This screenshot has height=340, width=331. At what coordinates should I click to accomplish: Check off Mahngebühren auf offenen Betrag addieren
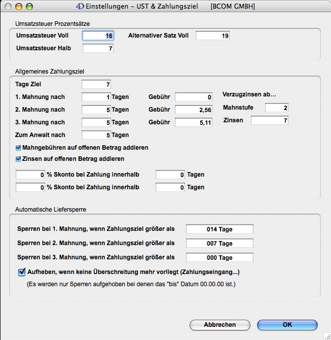[19, 148]
